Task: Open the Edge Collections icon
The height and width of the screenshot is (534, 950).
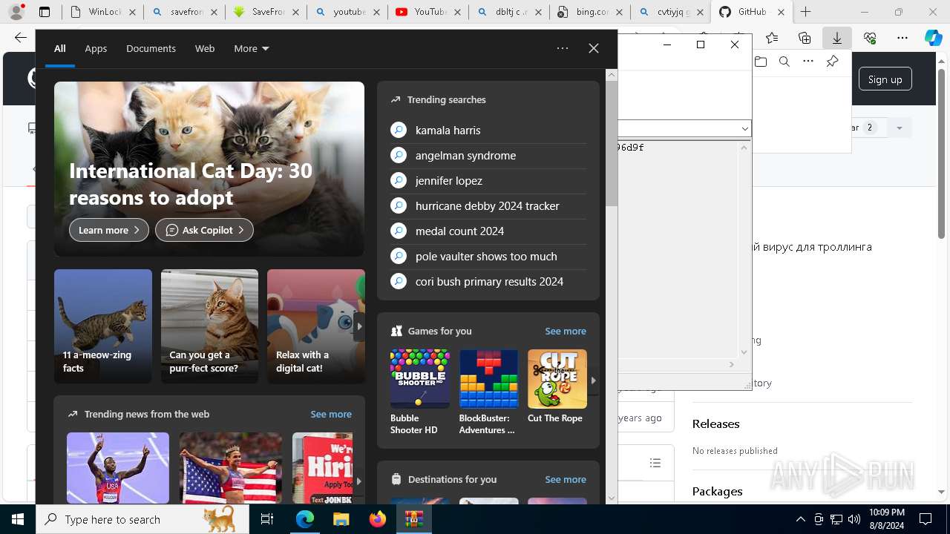Action: tap(805, 38)
